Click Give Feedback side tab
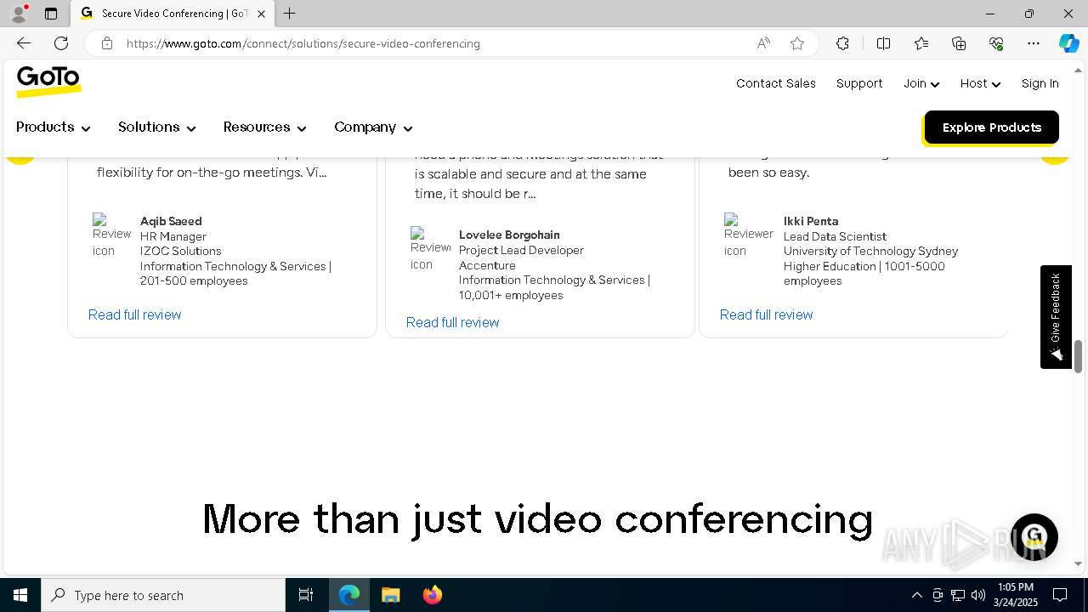Image resolution: width=1088 pixels, height=612 pixels. (1056, 317)
